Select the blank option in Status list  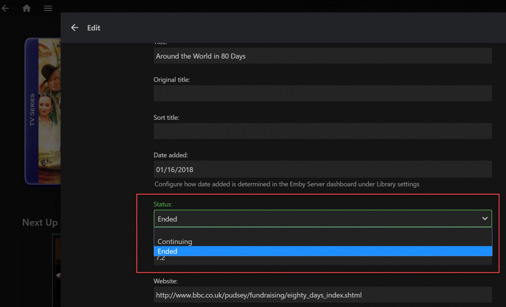pos(323,232)
